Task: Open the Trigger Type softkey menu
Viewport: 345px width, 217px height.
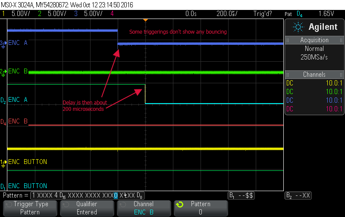Action: point(30,208)
